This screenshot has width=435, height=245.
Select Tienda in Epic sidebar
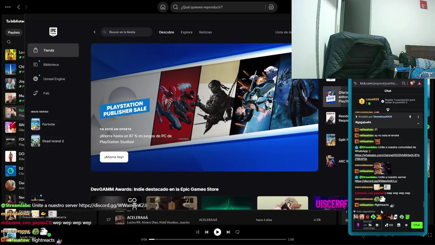coord(53,50)
